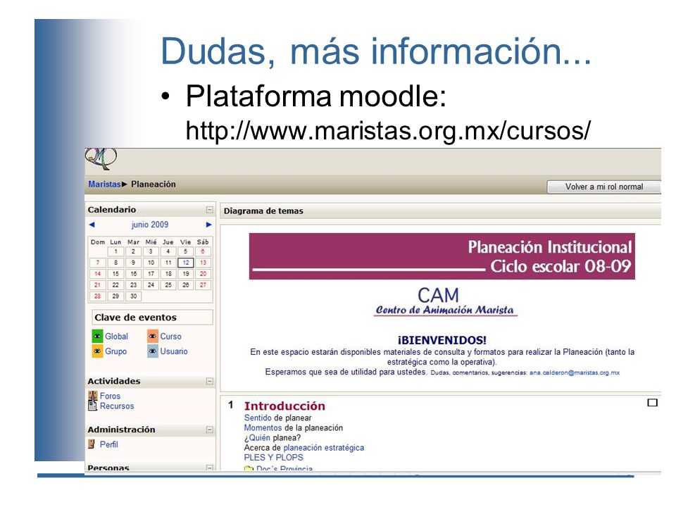Select day 1 in the calendar
The height and width of the screenshot is (507, 676).
pos(115,251)
